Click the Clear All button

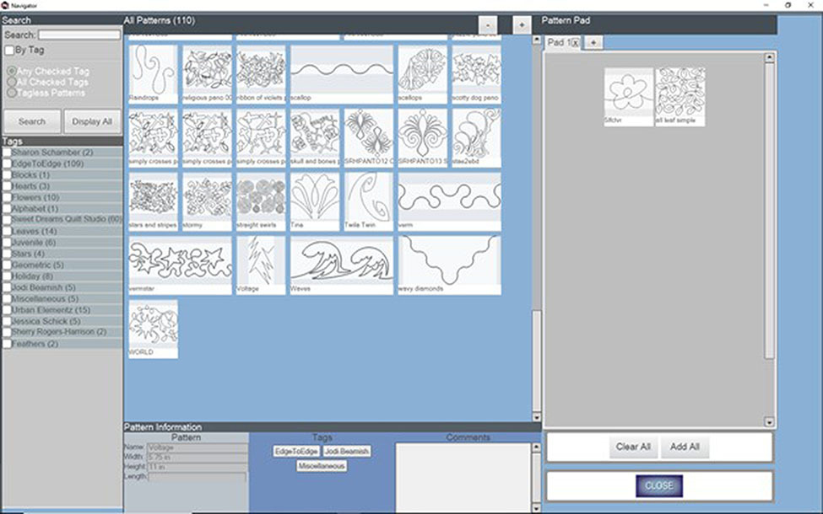[632, 447]
